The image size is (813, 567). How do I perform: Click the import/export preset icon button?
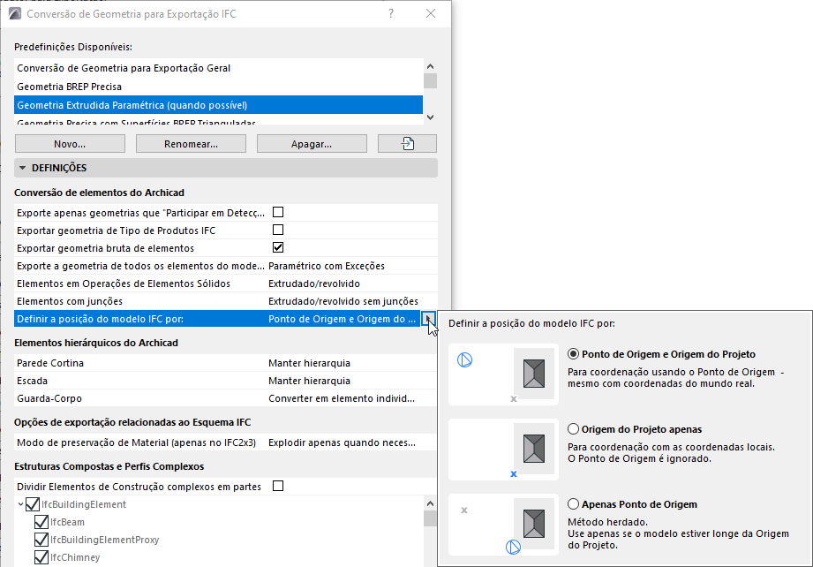(x=407, y=144)
